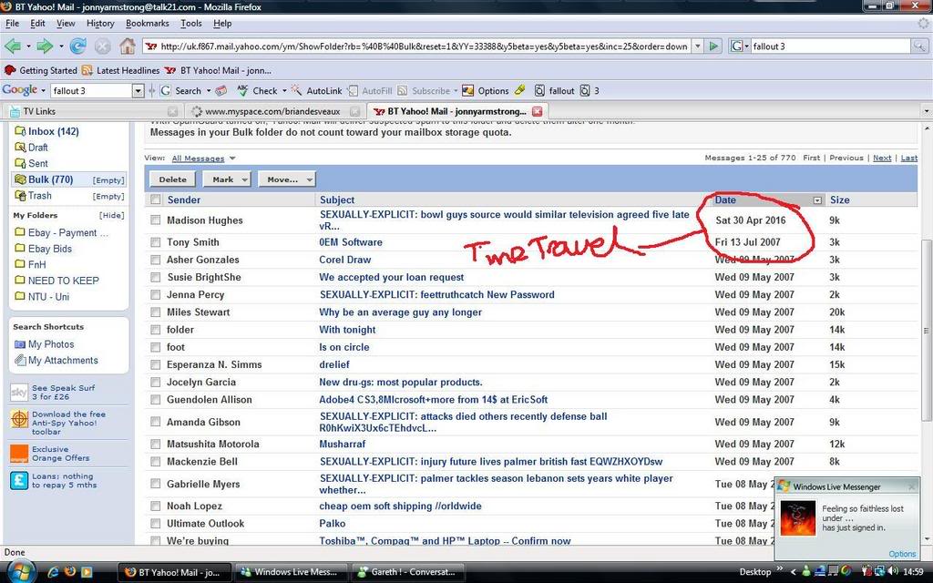Expand the Move... dropdown button
Screen dimensions: 933x583
pos(286,179)
